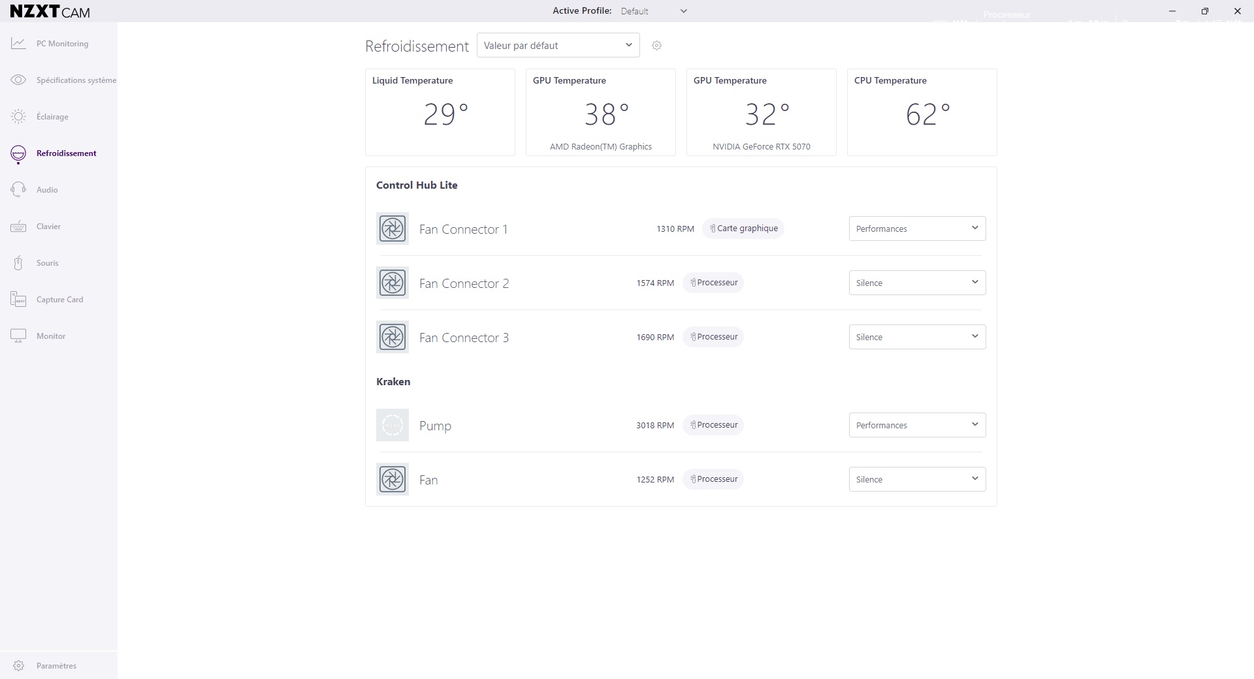Click the NVIDIA GeForce RTX 5070 temperature card
This screenshot has height=679, width=1254.
click(762, 112)
